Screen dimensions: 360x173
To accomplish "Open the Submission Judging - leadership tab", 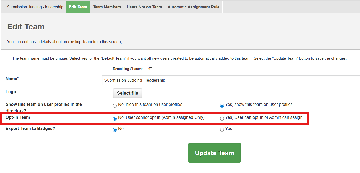I will [x=35, y=7].
